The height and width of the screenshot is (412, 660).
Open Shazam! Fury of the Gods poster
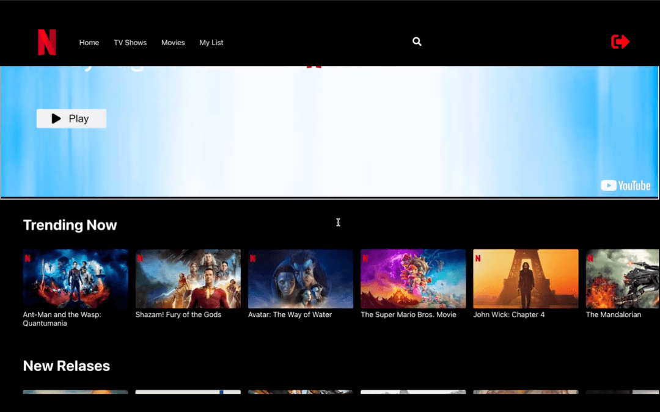click(x=188, y=280)
